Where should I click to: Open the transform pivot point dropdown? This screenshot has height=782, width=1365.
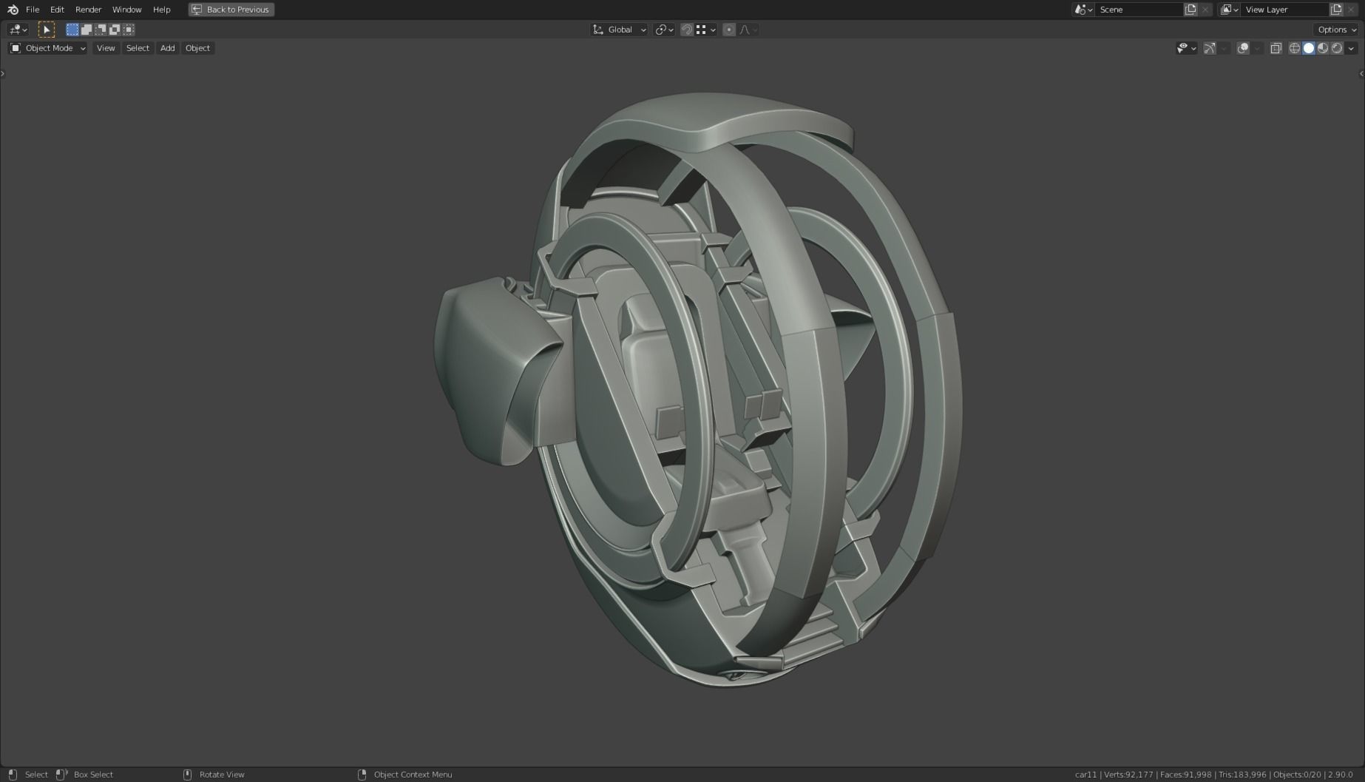point(665,30)
